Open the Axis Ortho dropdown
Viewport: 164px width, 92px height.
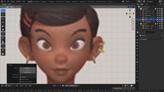point(28,75)
